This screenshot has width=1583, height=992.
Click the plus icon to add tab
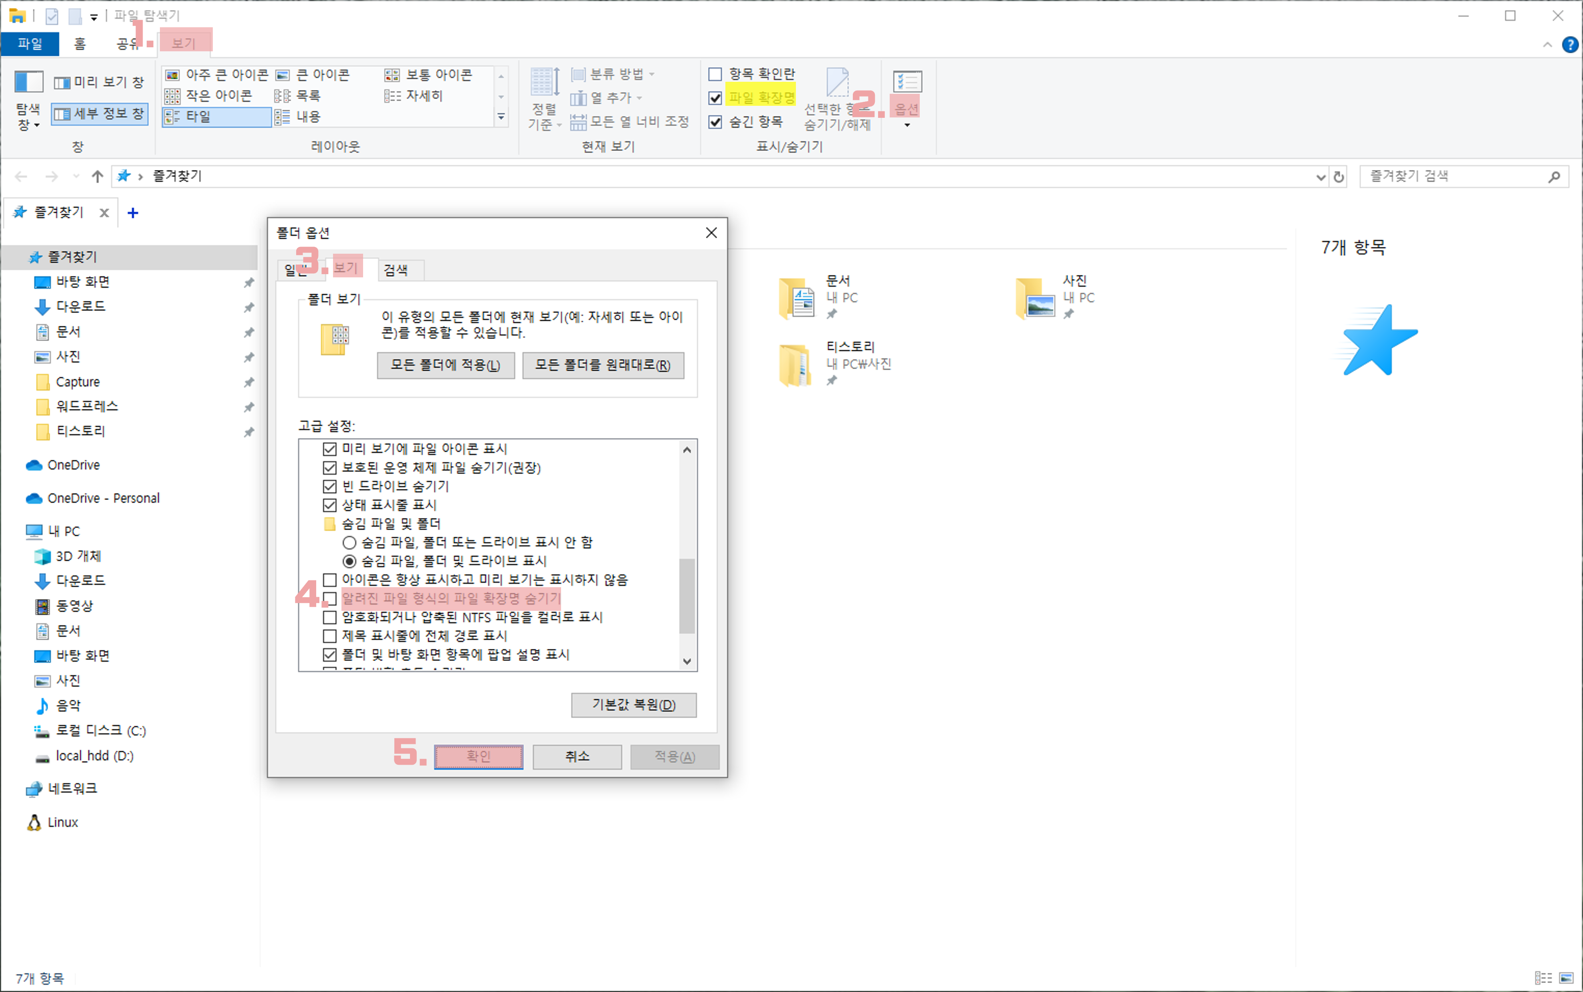click(x=133, y=212)
